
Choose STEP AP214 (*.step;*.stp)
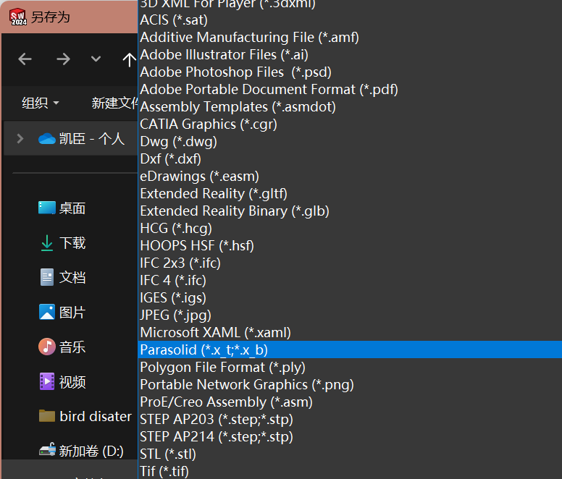coord(350,436)
